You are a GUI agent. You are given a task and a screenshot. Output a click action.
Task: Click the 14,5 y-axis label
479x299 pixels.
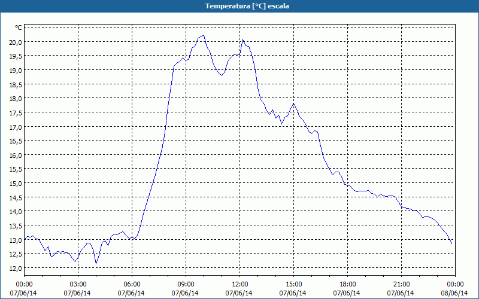tap(16, 198)
